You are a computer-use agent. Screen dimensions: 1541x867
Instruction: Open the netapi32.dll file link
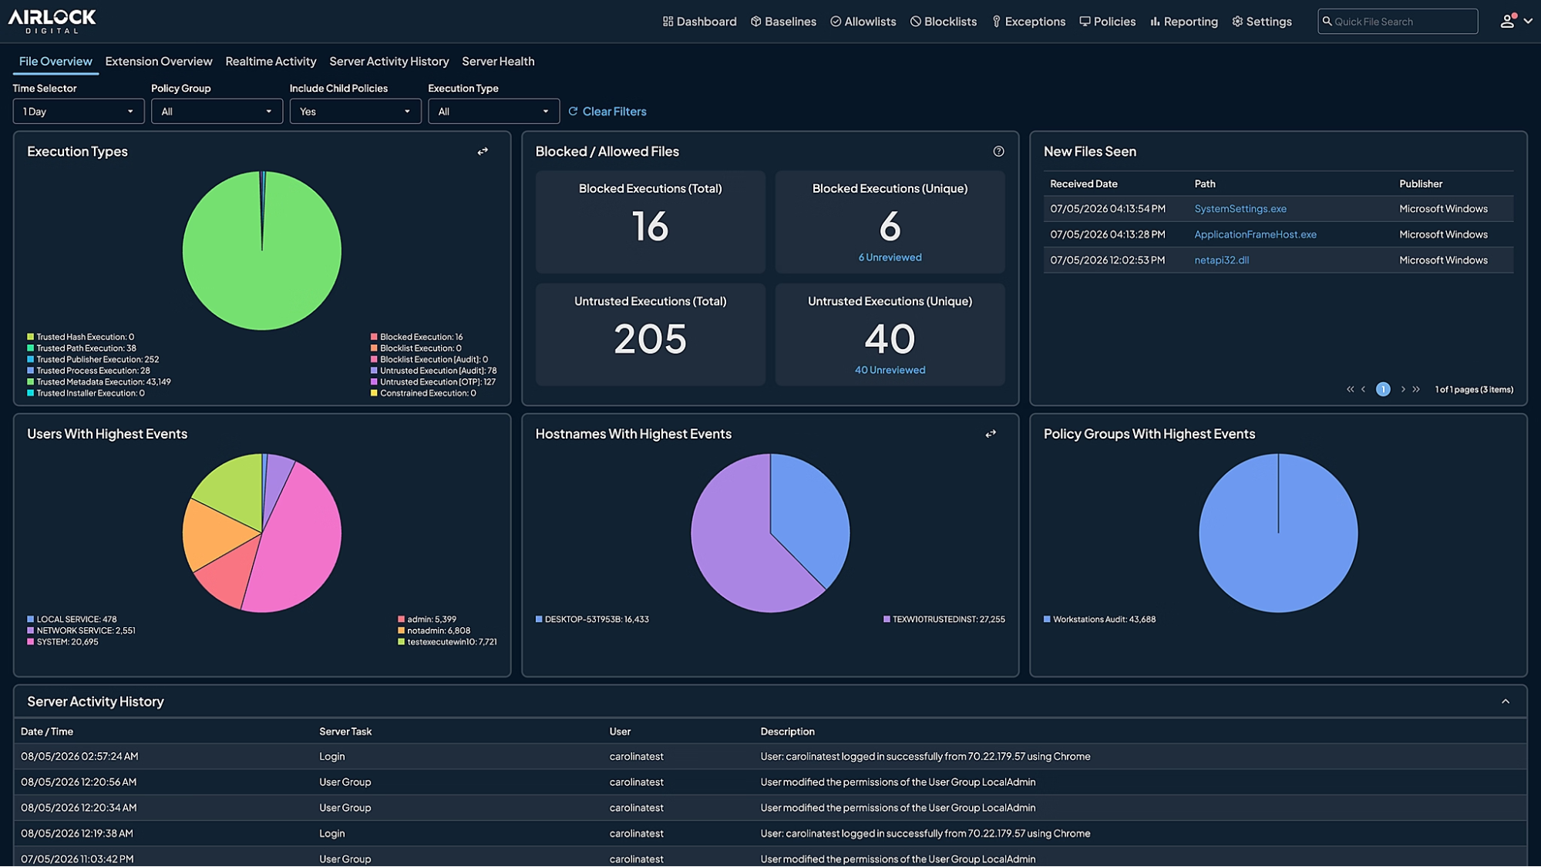coord(1221,260)
